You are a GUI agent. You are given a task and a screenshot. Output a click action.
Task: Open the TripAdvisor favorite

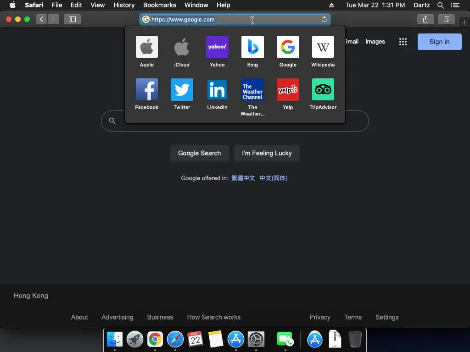pos(323,94)
